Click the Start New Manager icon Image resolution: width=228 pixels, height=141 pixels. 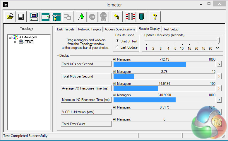[35, 17]
